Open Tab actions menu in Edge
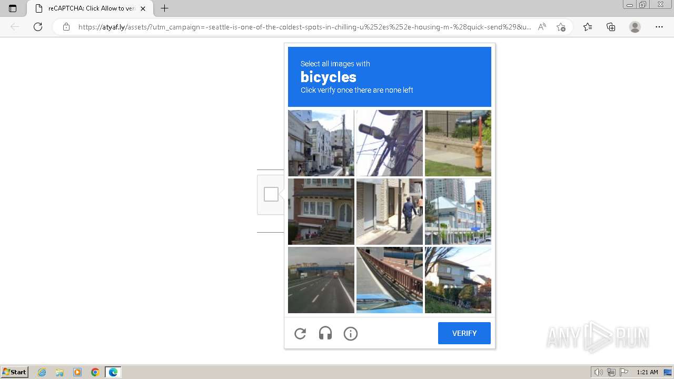This screenshot has height=379, width=674. pyautogui.click(x=13, y=8)
